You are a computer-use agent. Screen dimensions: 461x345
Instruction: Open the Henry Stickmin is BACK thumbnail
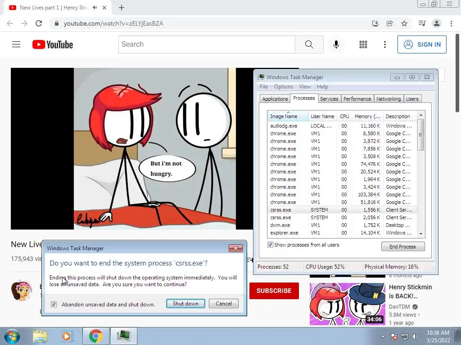[x=347, y=304]
